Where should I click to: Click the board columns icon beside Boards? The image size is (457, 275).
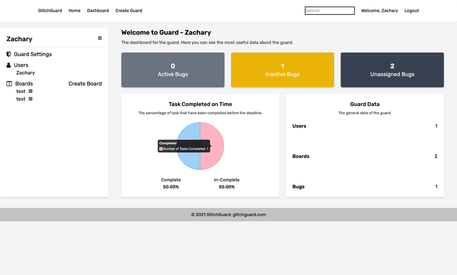coord(9,84)
